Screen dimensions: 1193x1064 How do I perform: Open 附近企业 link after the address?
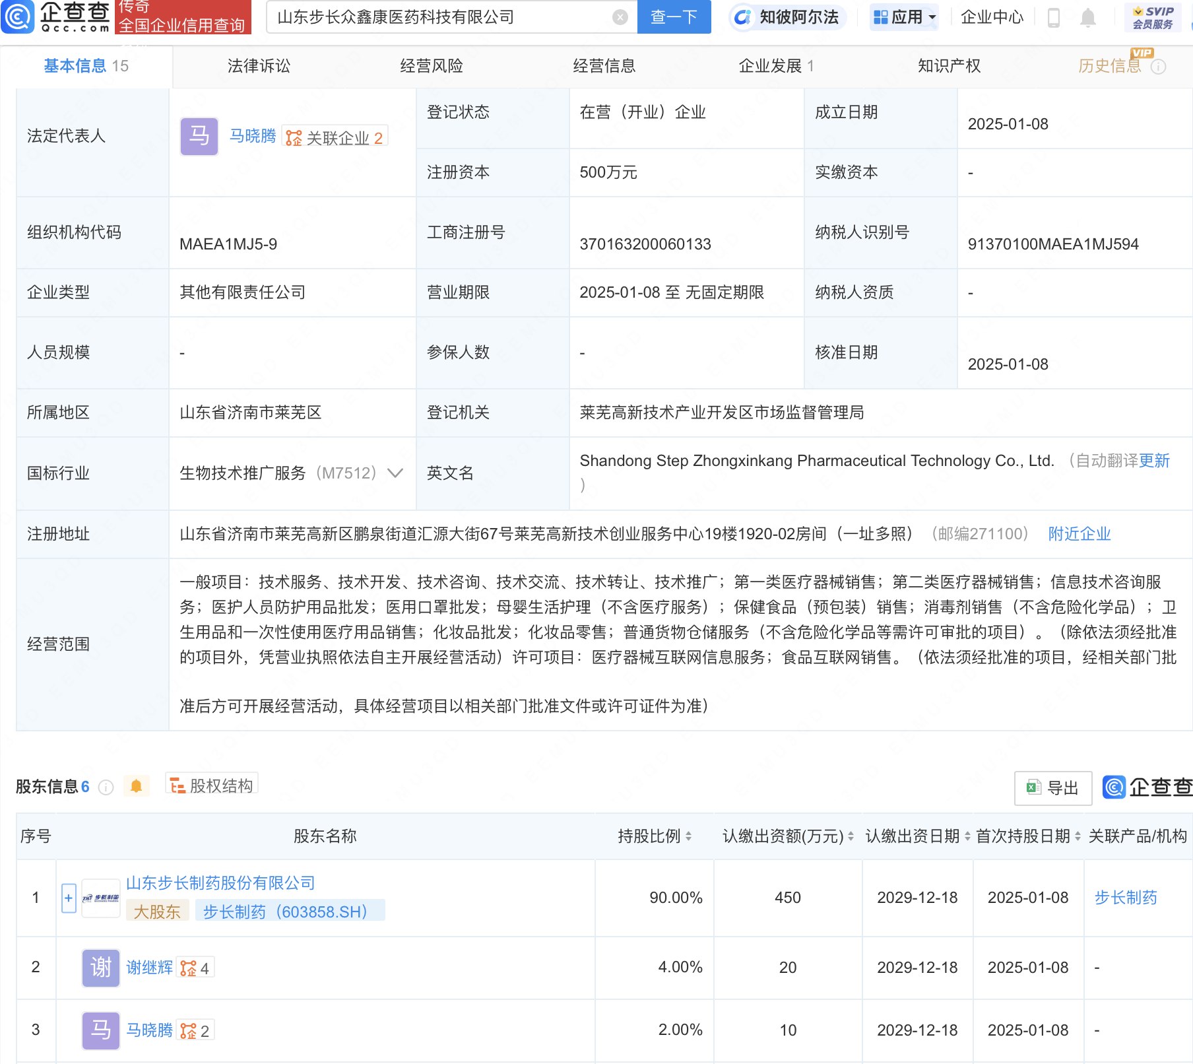tap(1080, 534)
